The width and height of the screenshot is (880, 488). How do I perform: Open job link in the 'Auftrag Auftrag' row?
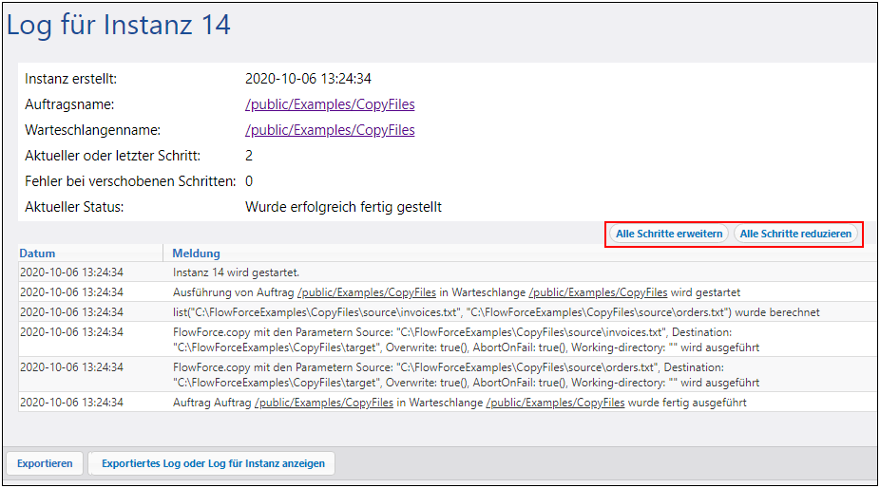(x=324, y=403)
